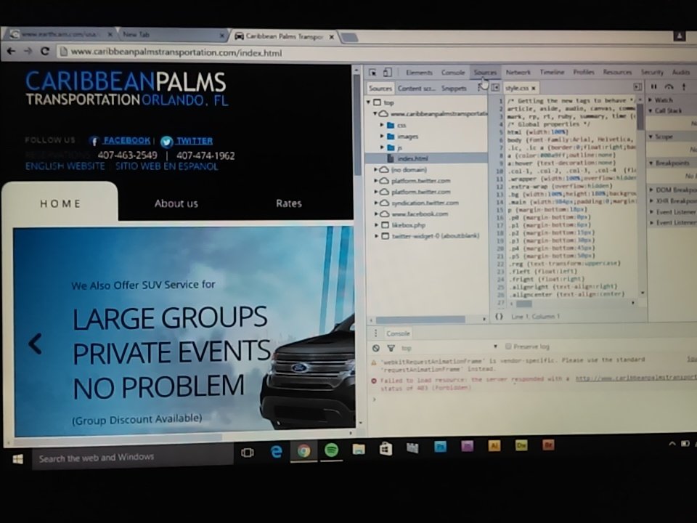Click the HOME navigation tab

point(60,203)
